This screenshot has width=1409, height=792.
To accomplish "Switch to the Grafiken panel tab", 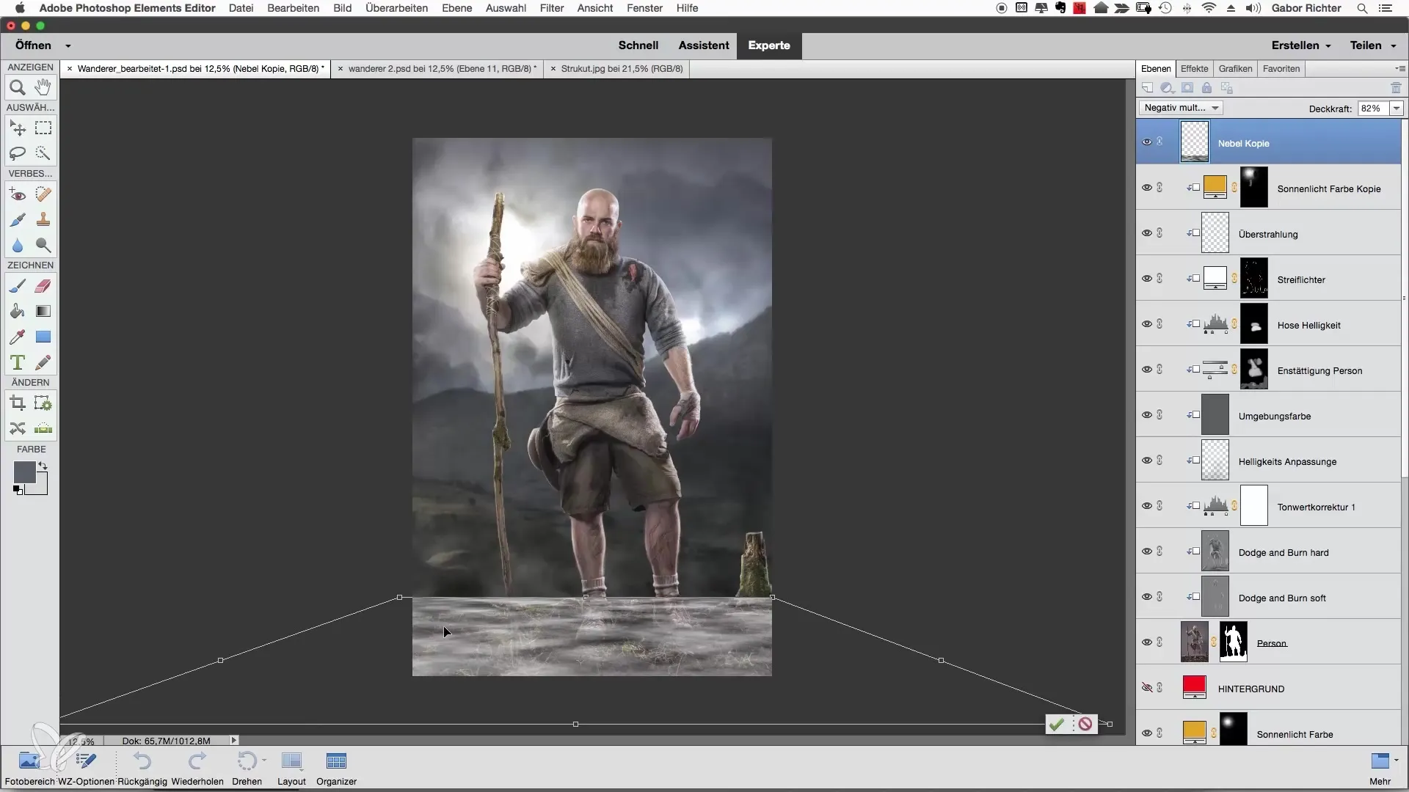I will pyautogui.click(x=1235, y=68).
